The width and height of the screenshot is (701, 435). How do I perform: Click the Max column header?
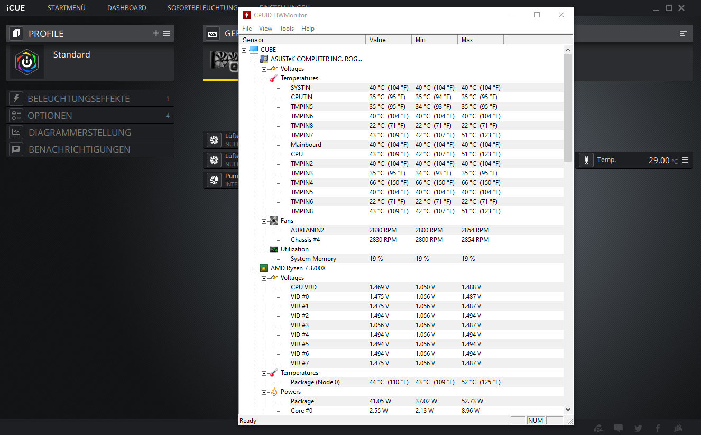coord(481,40)
